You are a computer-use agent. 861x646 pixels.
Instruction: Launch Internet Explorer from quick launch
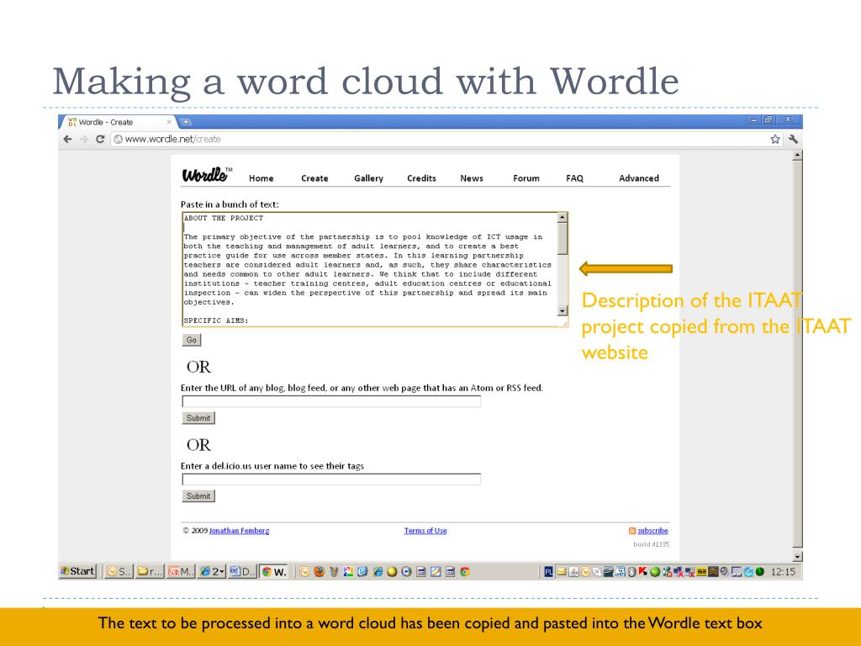(378, 572)
